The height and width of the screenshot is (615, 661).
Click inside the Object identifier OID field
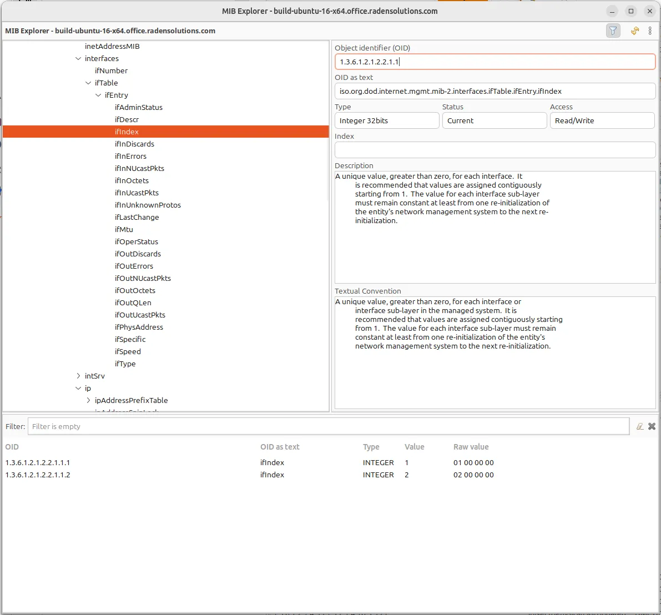coord(494,62)
